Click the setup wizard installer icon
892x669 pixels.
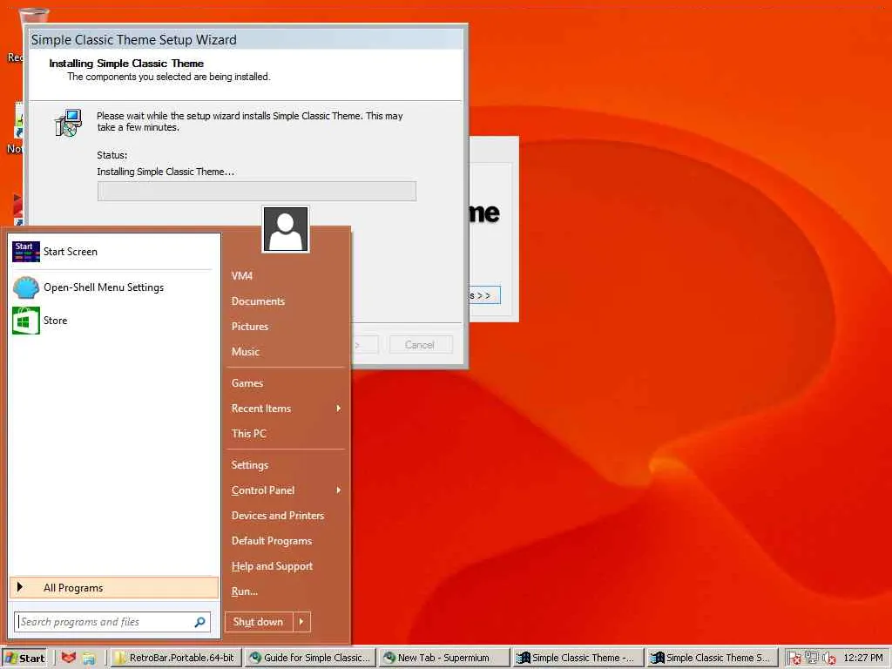coord(68,123)
